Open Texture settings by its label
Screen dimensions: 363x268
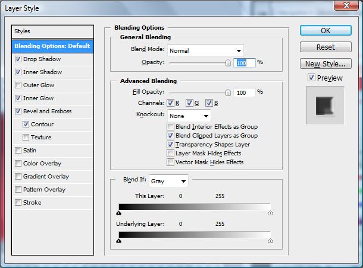click(41, 137)
